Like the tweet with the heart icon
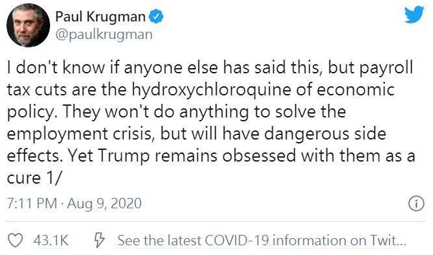The image size is (433, 255). 15,240
